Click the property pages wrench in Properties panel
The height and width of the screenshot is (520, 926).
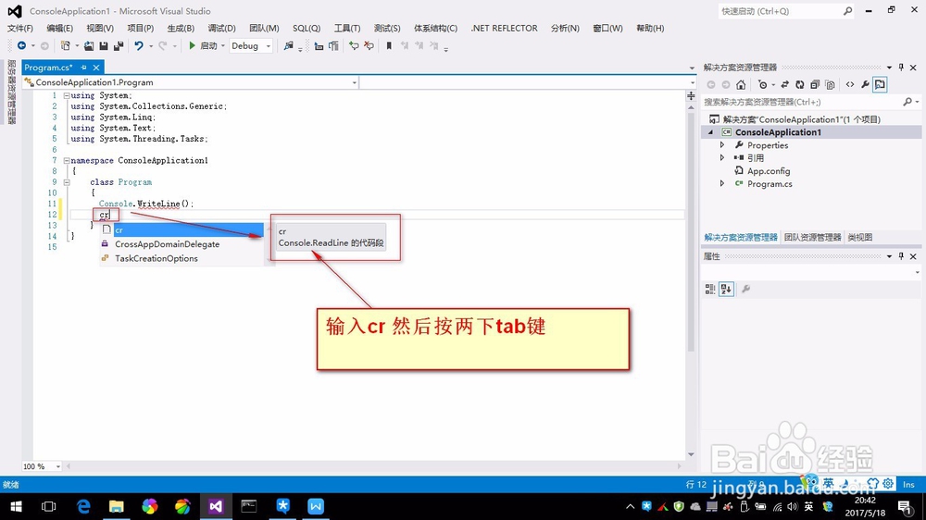point(745,289)
